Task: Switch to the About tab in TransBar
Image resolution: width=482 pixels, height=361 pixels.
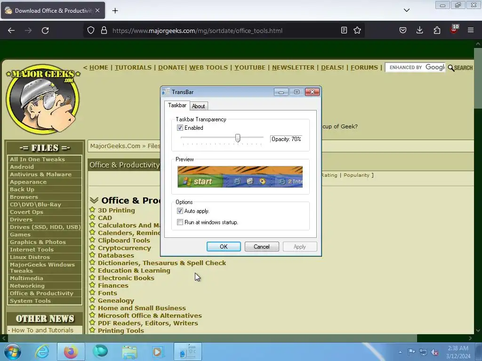Action: (199, 106)
